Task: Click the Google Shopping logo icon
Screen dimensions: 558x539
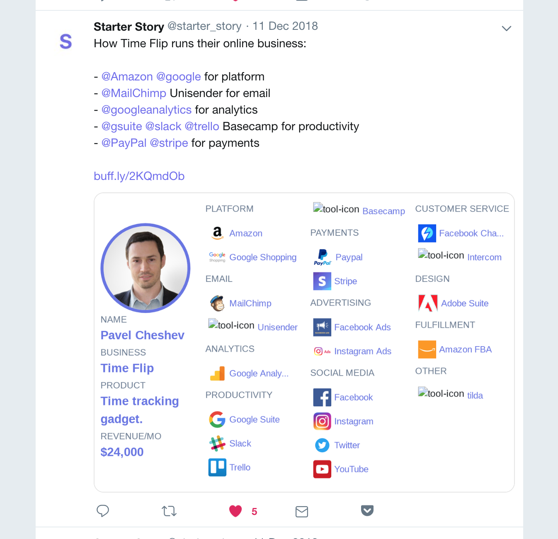Action: click(217, 257)
